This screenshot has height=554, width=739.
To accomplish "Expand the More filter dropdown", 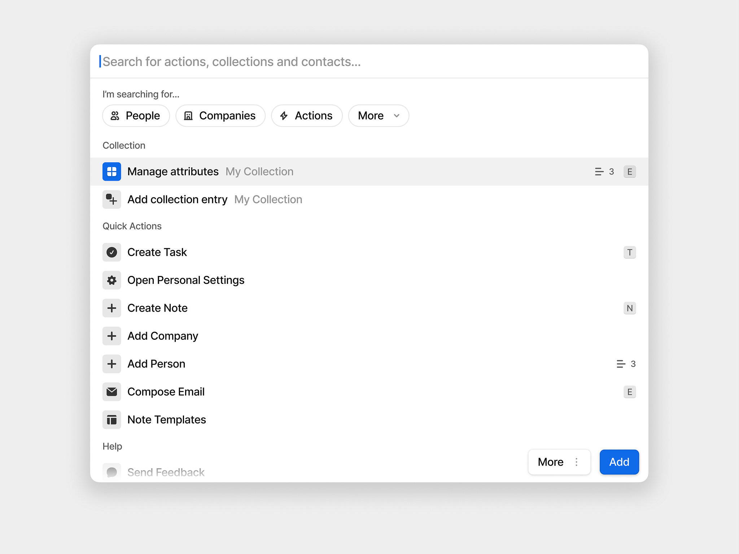I will (x=378, y=116).
